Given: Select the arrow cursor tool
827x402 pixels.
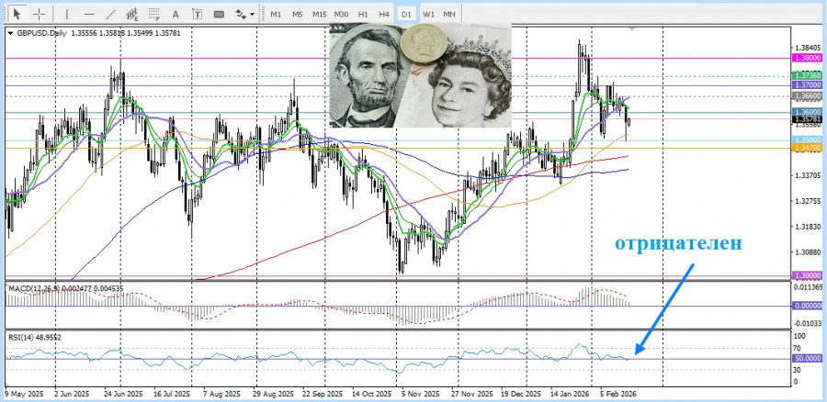Looking at the screenshot, I should [16, 14].
